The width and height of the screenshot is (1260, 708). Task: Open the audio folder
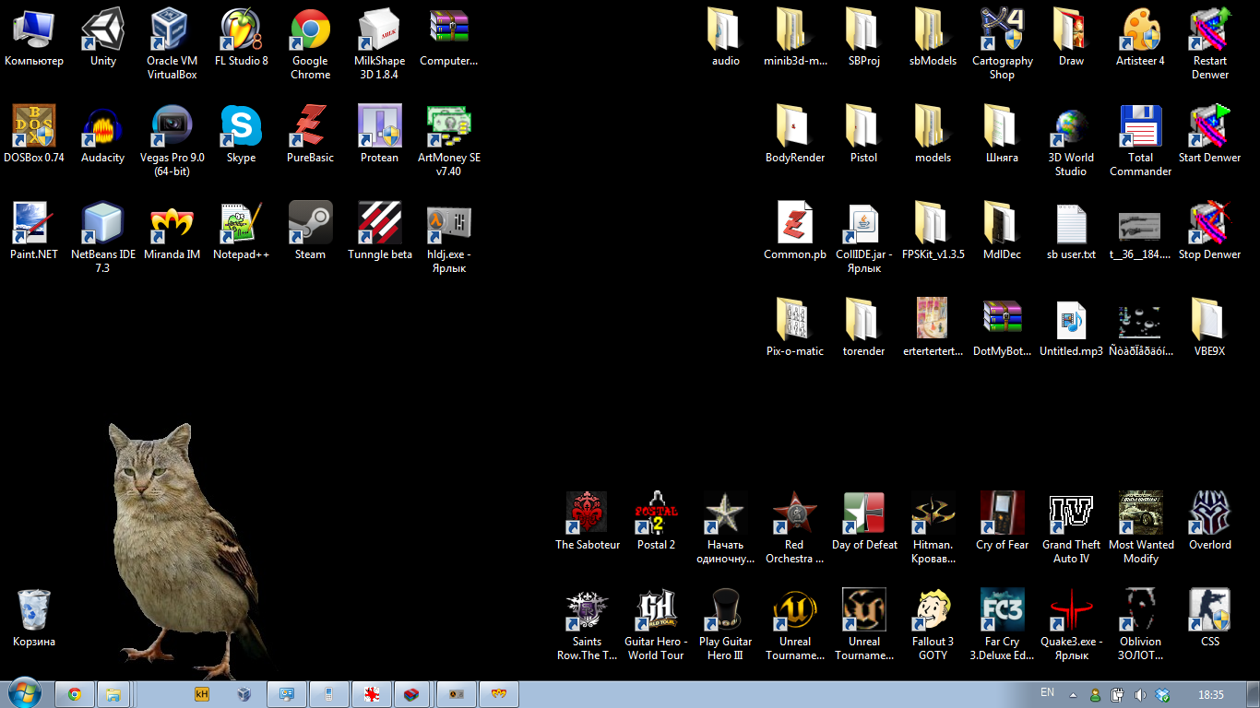(x=726, y=30)
